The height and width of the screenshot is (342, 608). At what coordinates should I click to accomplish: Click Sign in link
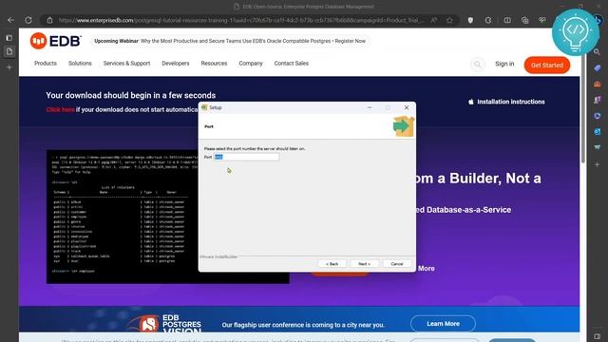point(504,64)
